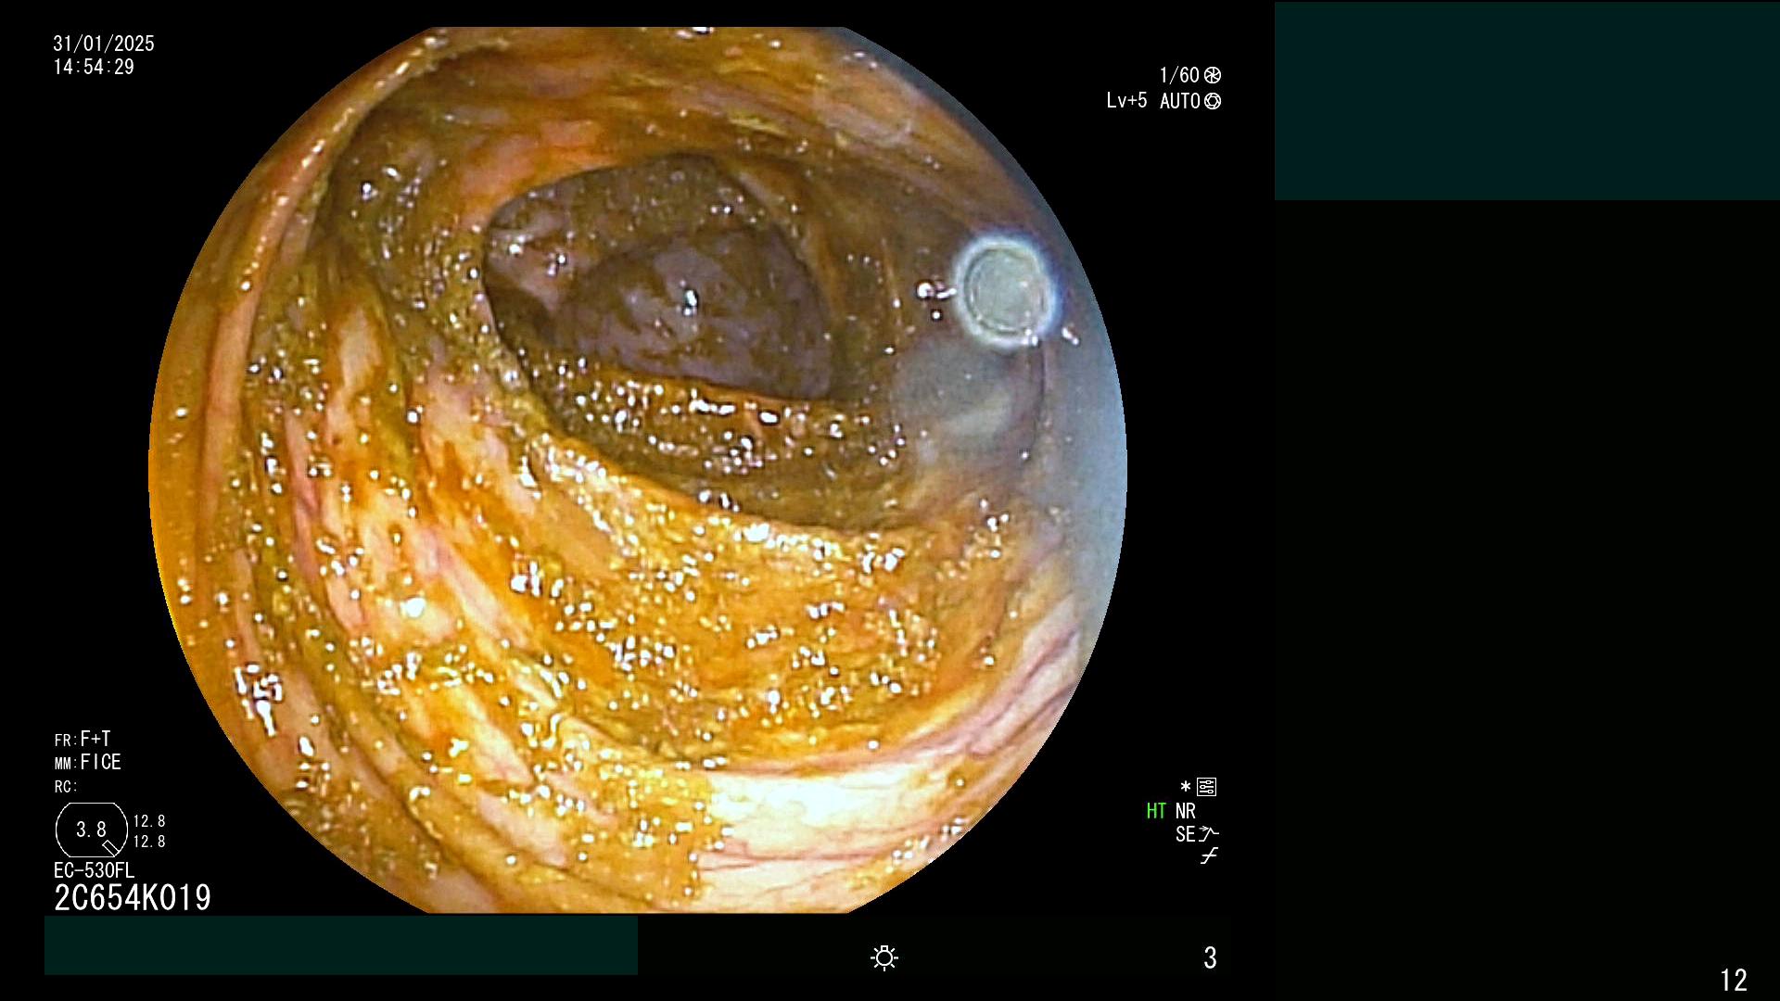Click the date 31/01/2025
This screenshot has height=1001, width=1780.
click(104, 44)
